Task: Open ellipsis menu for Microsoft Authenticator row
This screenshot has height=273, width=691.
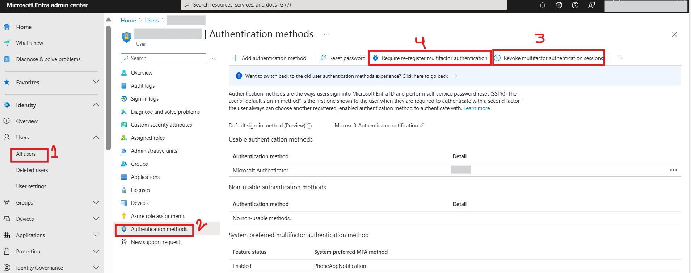Action: pyautogui.click(x=673, y=170)
